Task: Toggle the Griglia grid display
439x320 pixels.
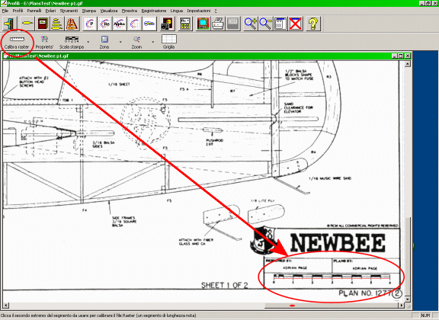Action: click(169, 42)
